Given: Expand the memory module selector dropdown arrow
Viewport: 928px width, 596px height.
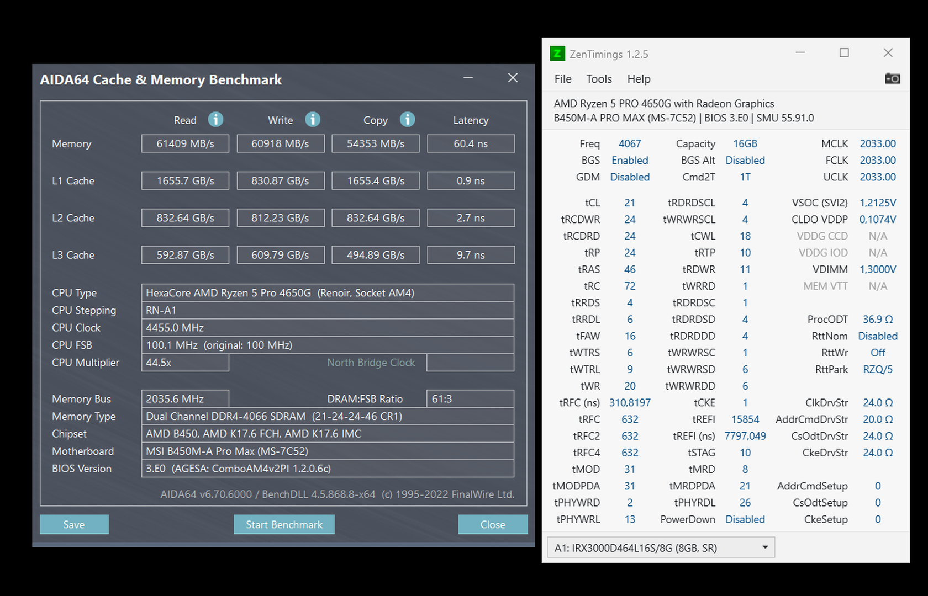Looking at the screenshot, I should (765, 547).
